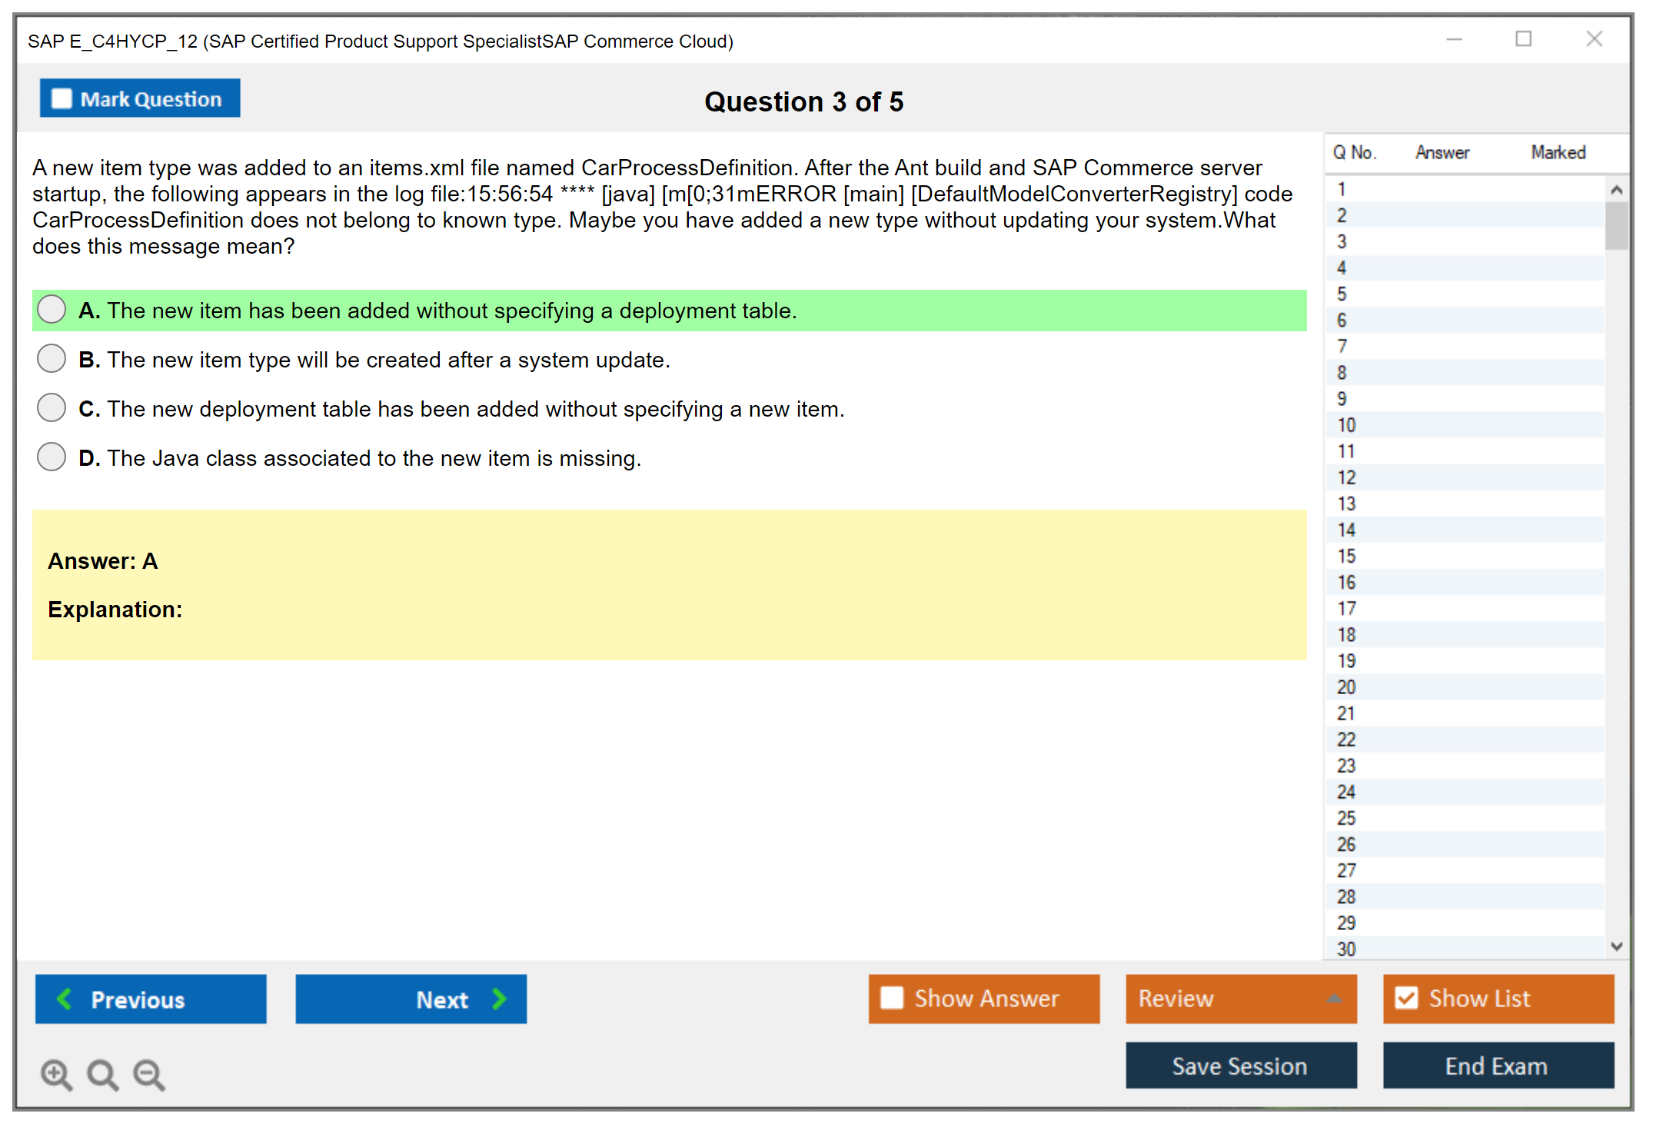
Task: Minimize the exam window
Action: pos(1454,39)
